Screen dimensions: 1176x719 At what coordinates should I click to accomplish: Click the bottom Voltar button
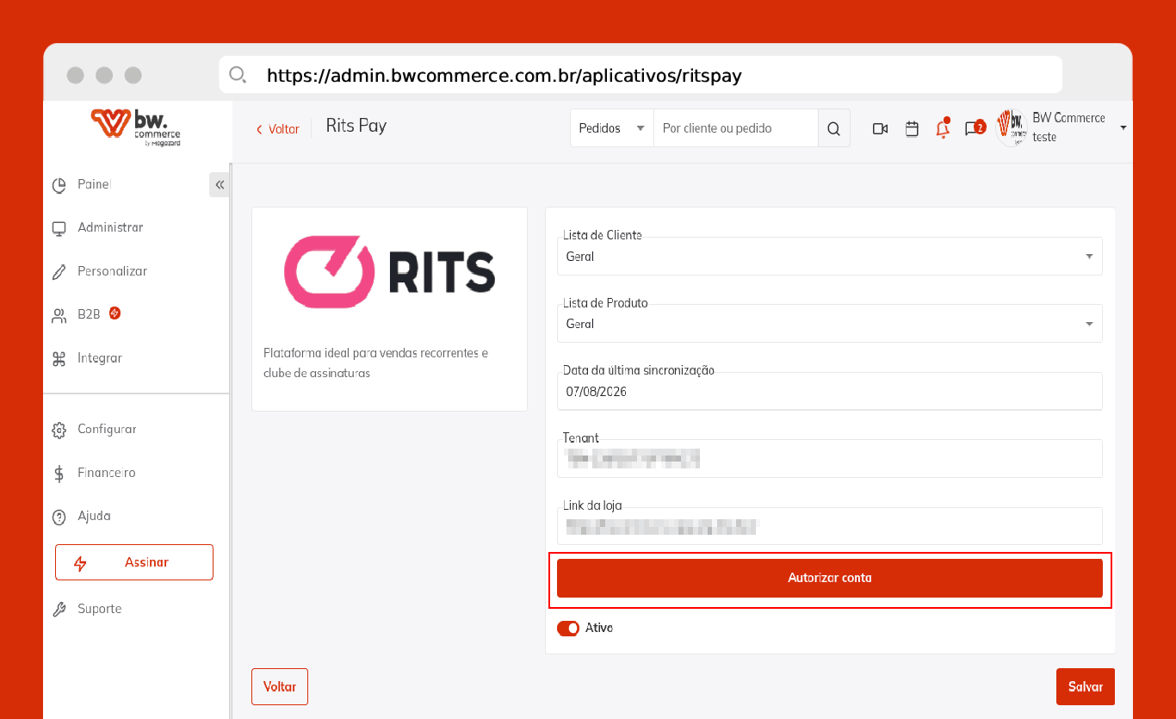point(280,687)
